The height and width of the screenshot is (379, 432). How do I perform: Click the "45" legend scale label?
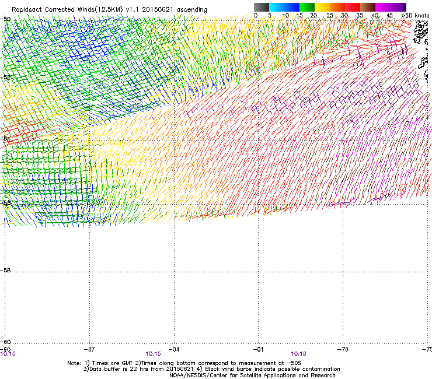(389, 16)
